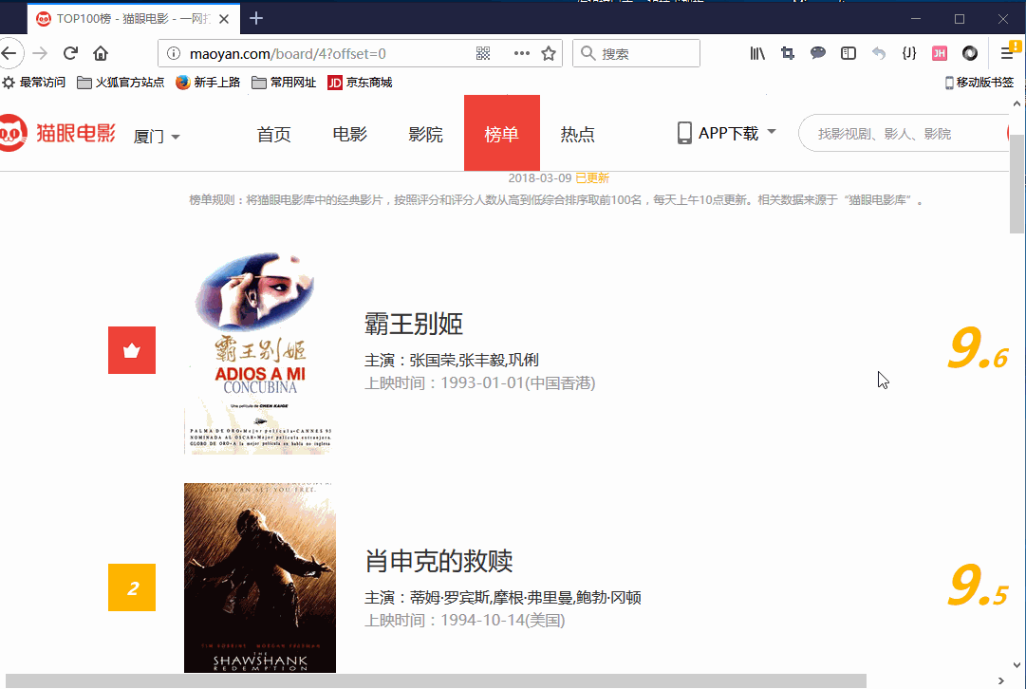
Task: Click the 9.6 rating score
Action: [x=979, y=349]
